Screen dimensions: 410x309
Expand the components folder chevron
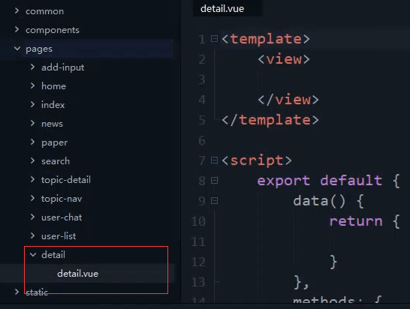point(17,29)
